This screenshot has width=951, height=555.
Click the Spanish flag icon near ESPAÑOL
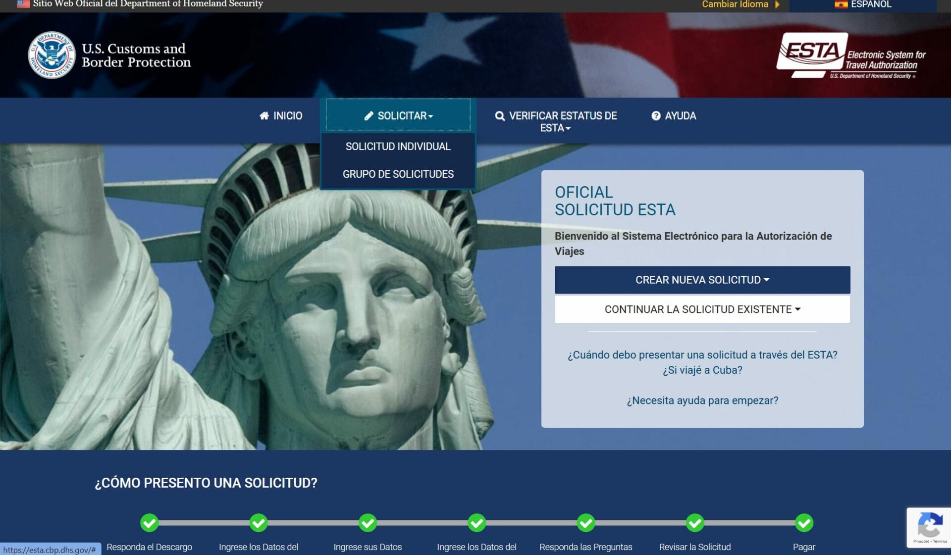[841, 4]
